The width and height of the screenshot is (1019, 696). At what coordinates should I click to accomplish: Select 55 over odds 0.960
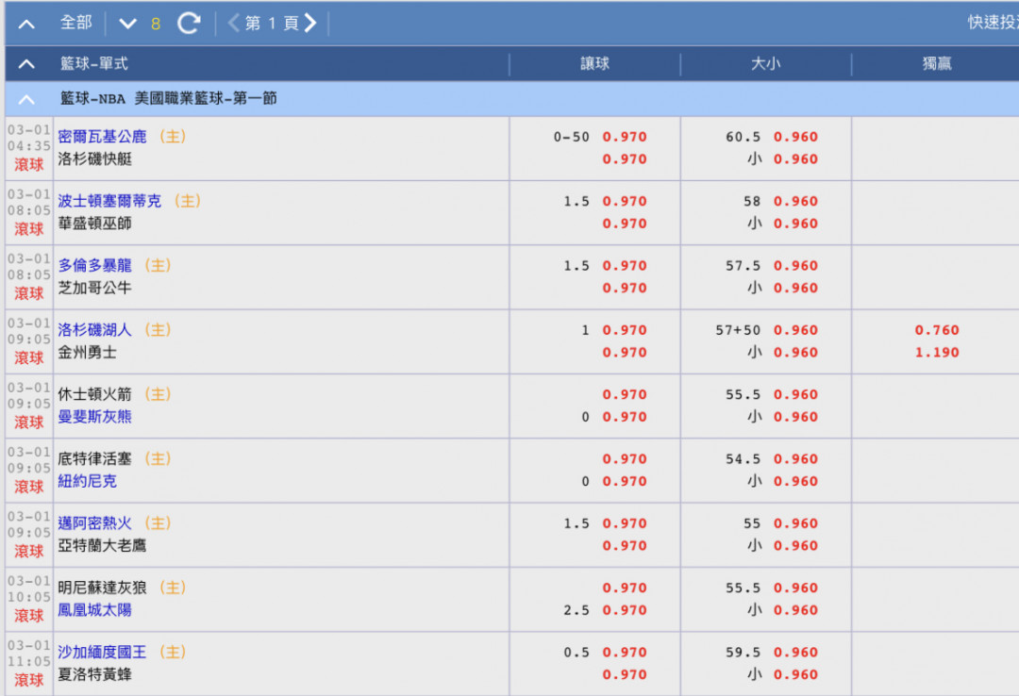coord(795,523)
